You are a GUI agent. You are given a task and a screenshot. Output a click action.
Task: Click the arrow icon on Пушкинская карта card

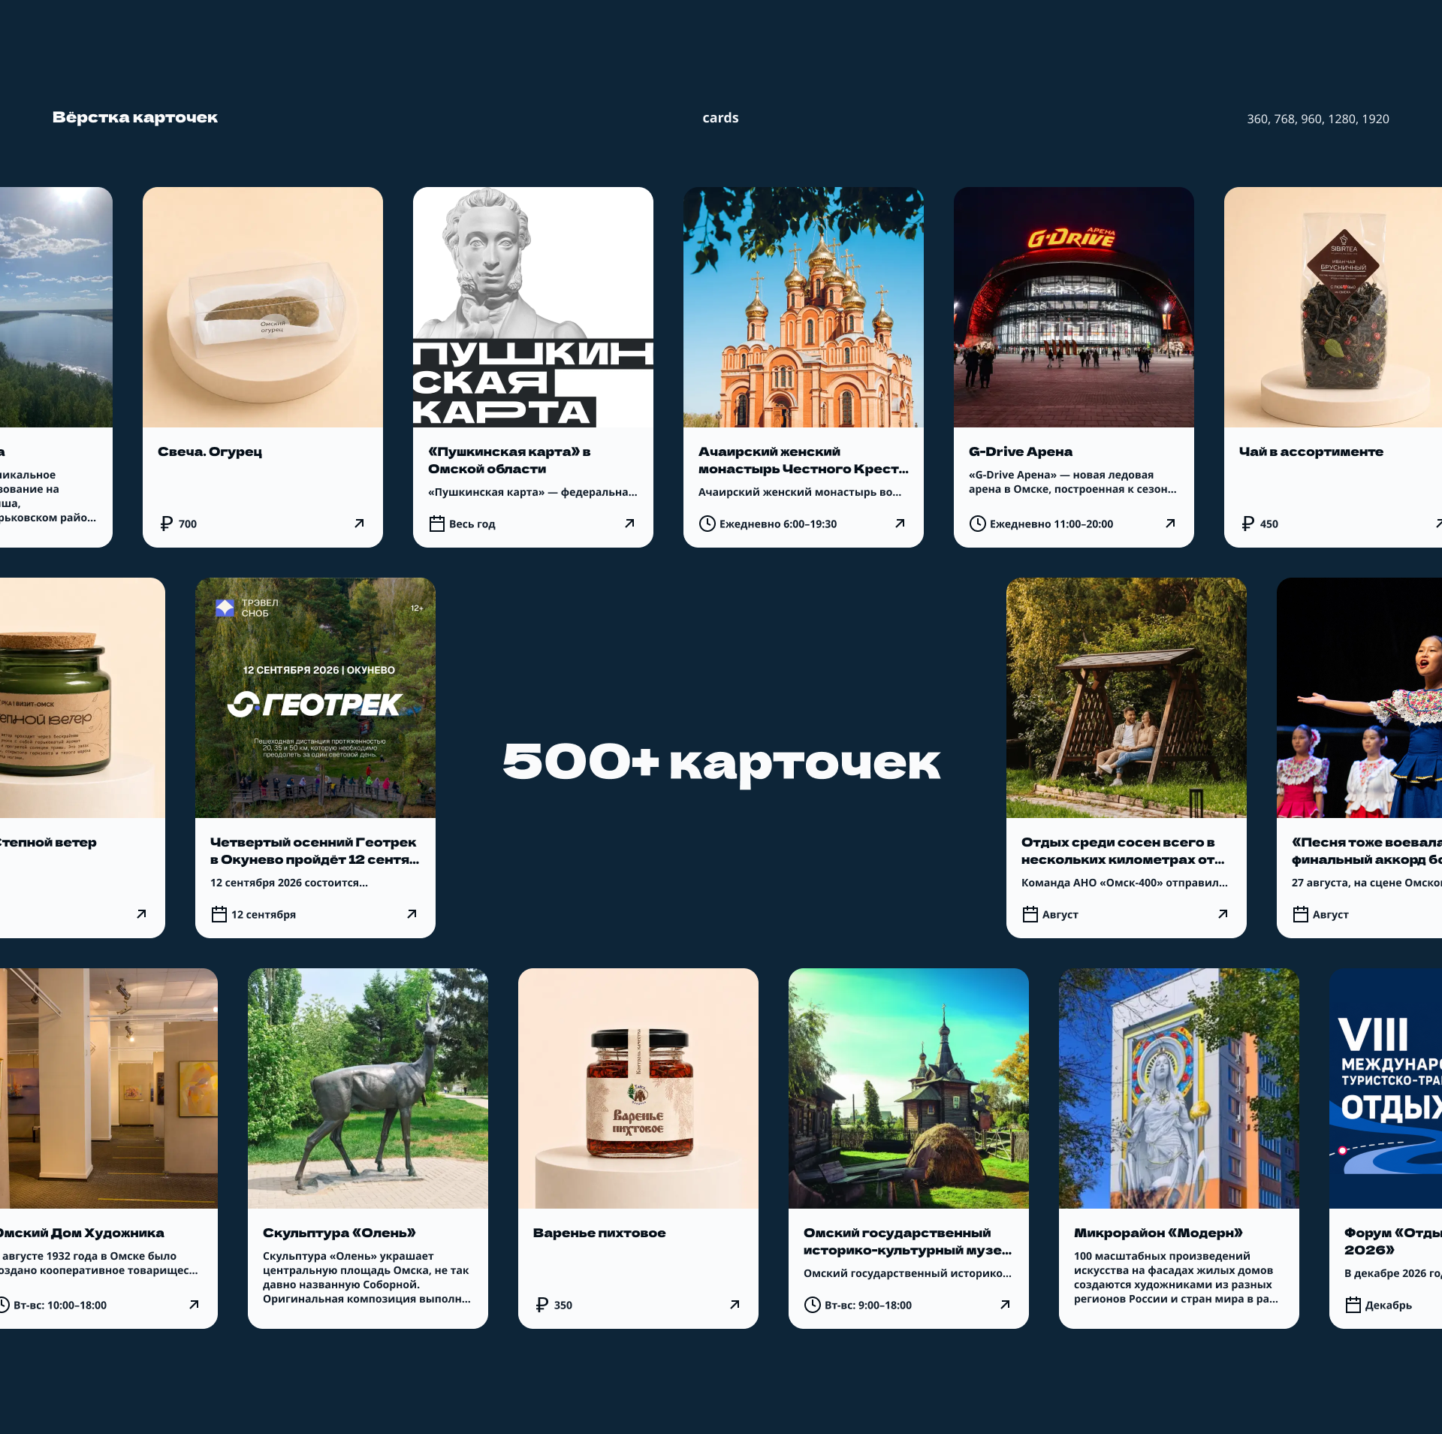pos(629,524)
